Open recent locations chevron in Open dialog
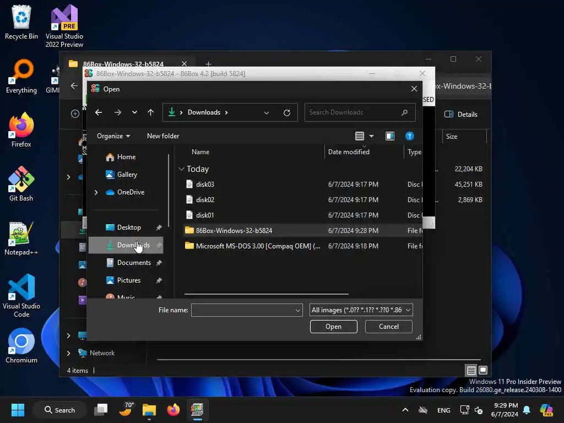564x423 pixels. [134, 112]
